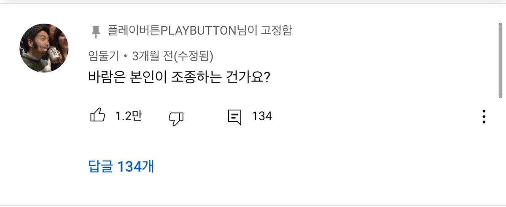
Task: Expand the 답글 134개 replies
Action: [x=121, y=167]
